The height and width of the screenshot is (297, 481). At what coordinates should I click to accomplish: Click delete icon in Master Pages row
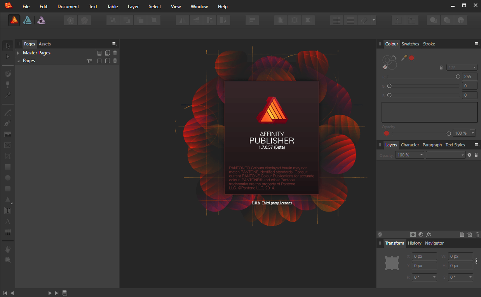click(x=115, y=53)
